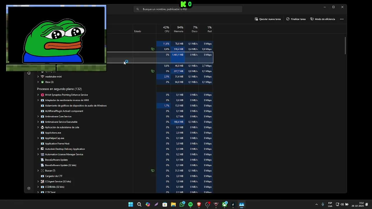This screenshot has width=372, height=209.
Task: Click the Autodesk Desktop Delivery Application icon
Action: click(42, 149)
